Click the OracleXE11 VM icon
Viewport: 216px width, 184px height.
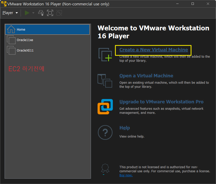point(11,50)
